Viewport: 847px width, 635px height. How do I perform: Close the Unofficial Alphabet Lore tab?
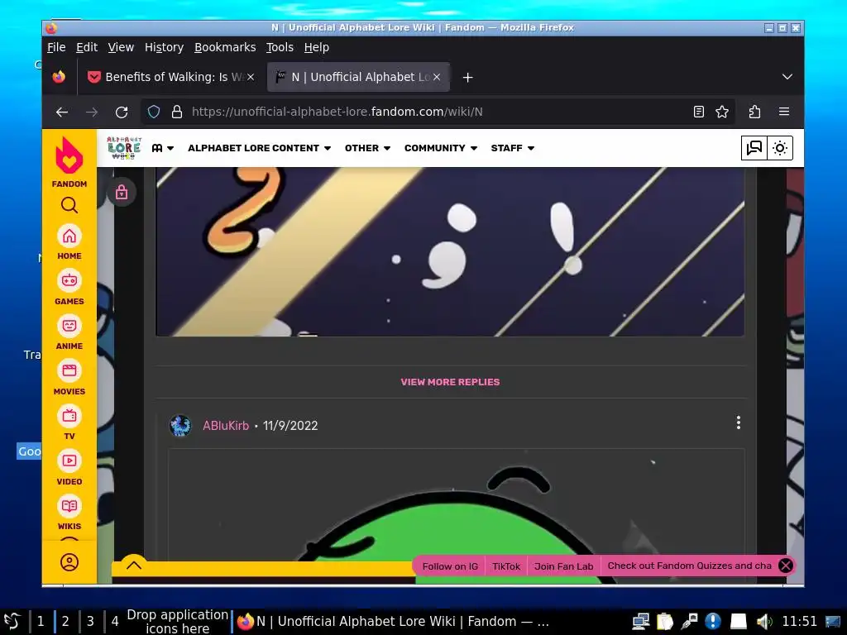coord(437,77)
